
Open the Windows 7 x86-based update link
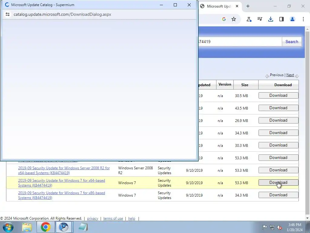coord(61,195)
